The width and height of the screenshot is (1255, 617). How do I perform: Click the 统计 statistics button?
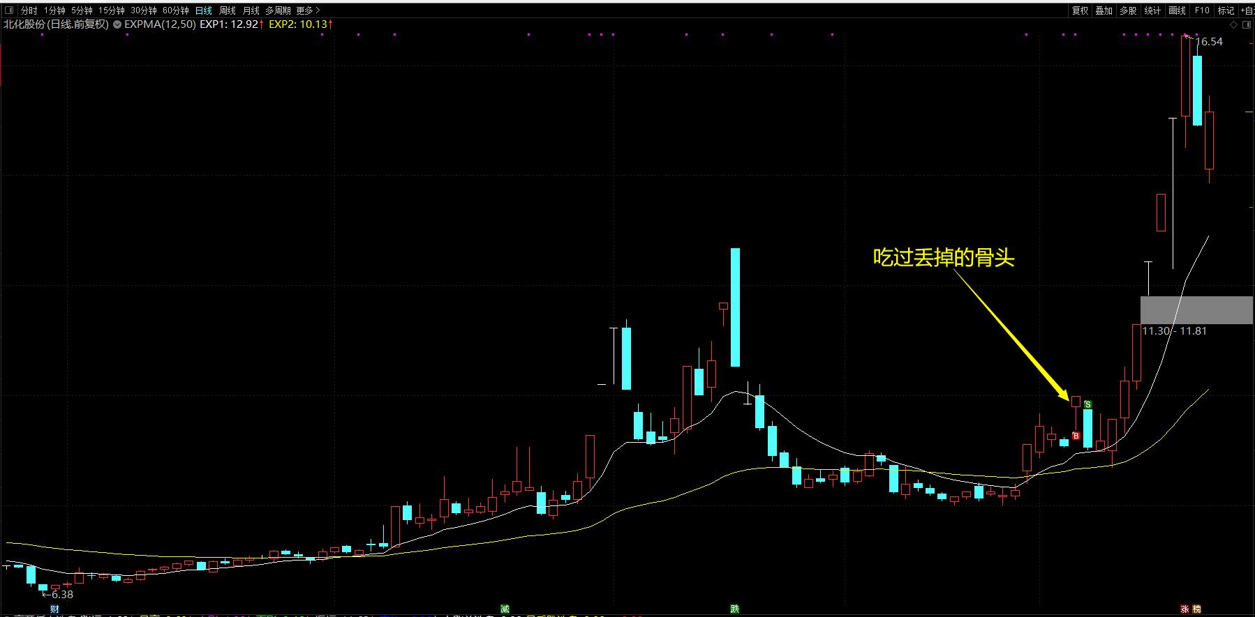pyautogui.click(x=1152, y=10)
